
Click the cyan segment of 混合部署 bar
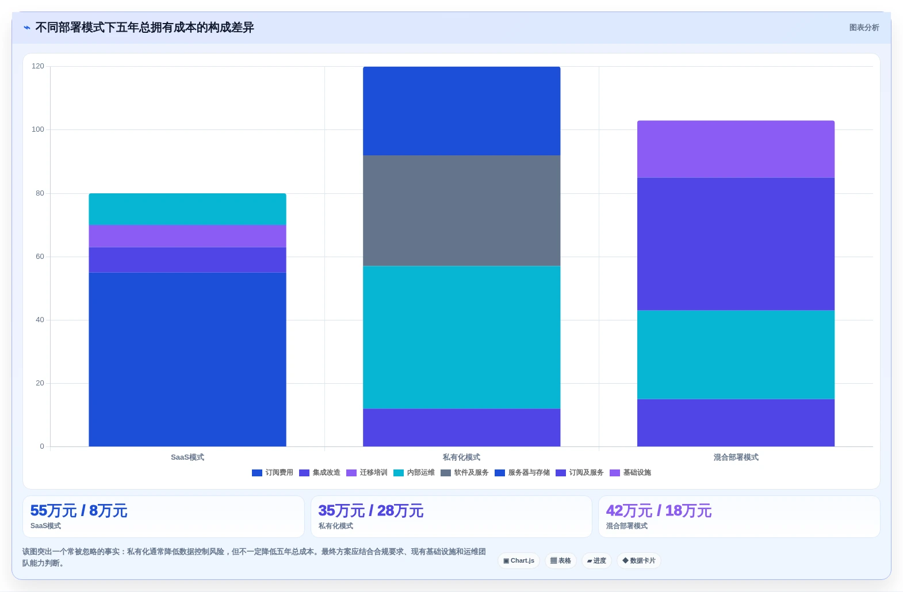pyautogui.click(x=736, y=355)
